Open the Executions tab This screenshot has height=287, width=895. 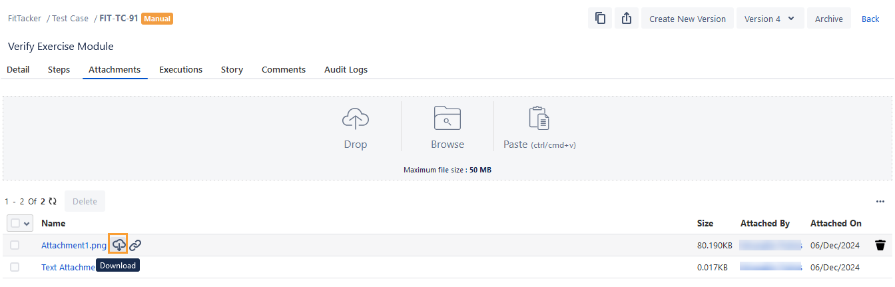(180, 69)
